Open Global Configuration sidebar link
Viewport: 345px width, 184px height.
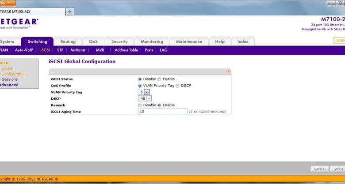pyautogui.click(x=13, y=71)
